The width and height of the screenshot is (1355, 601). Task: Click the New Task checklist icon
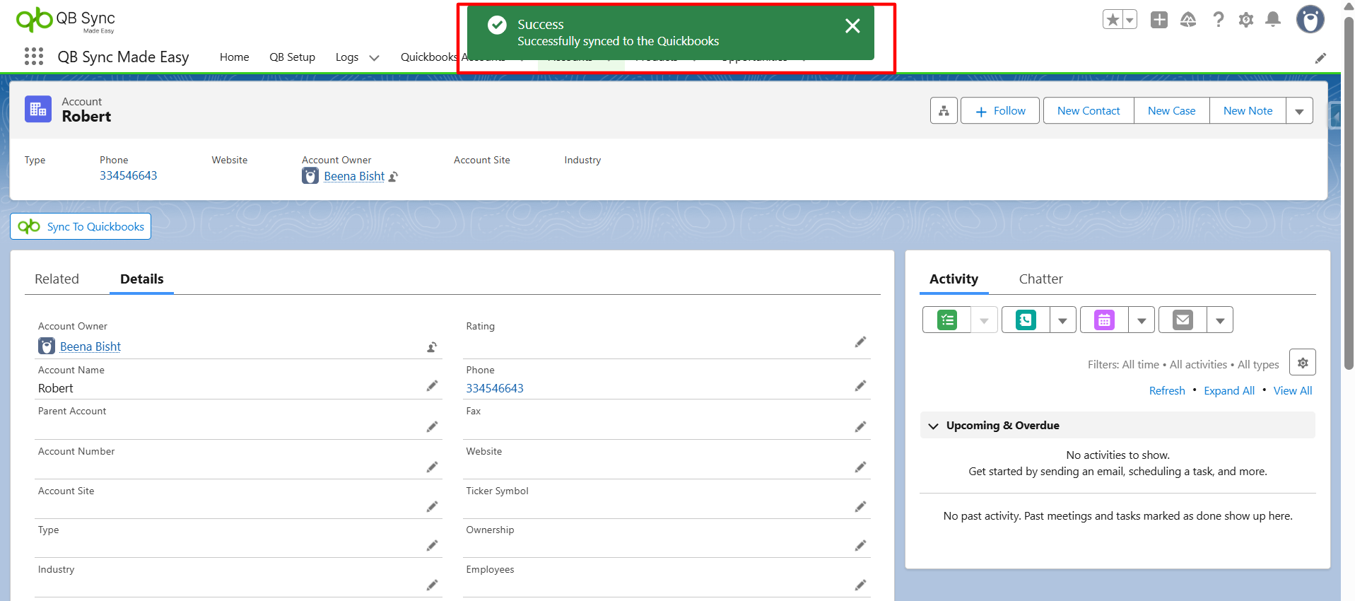click(x=946, y=320)
